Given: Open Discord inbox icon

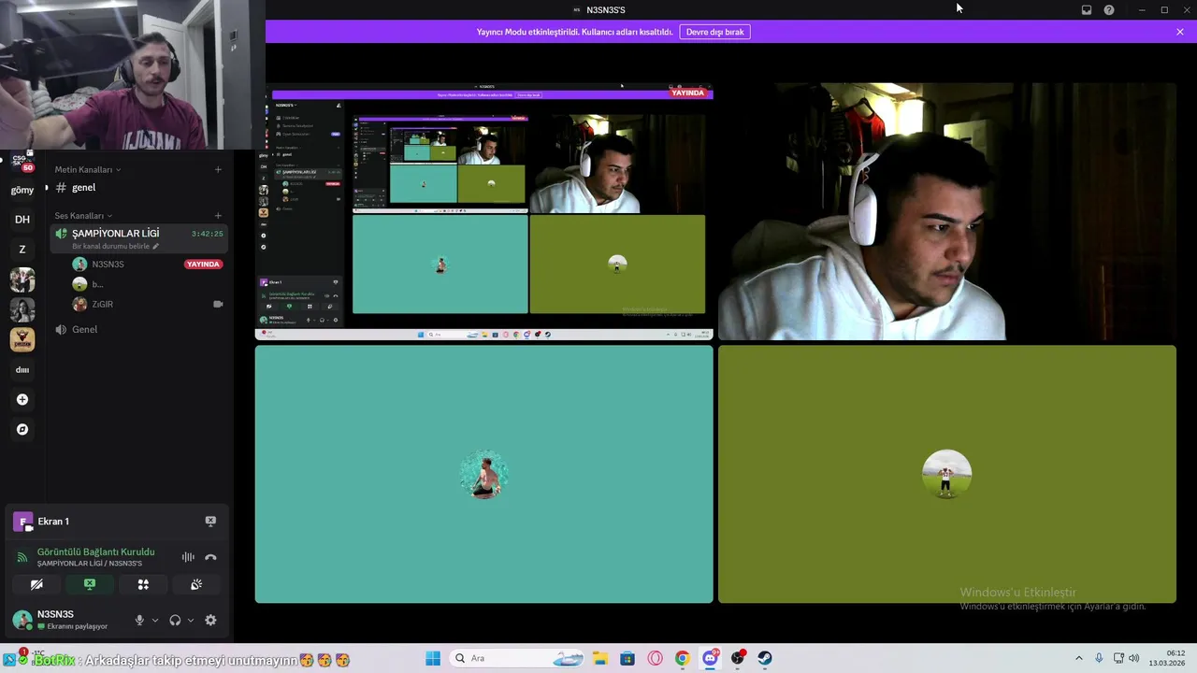Looking at the screenshot, I should pos(1087,10).
